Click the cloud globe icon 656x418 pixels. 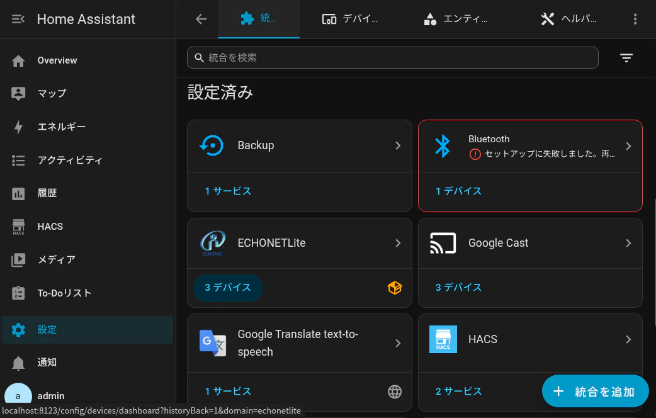(395, 392)
